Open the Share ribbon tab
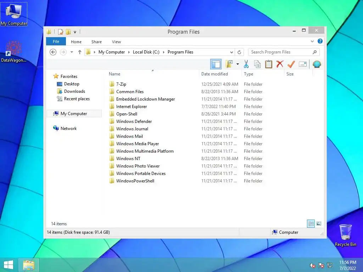 [x=96, y=42]
